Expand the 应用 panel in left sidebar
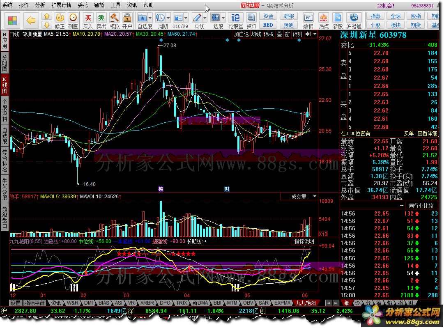The height and width of the screenshot is (328, 444). coord(5,41)
